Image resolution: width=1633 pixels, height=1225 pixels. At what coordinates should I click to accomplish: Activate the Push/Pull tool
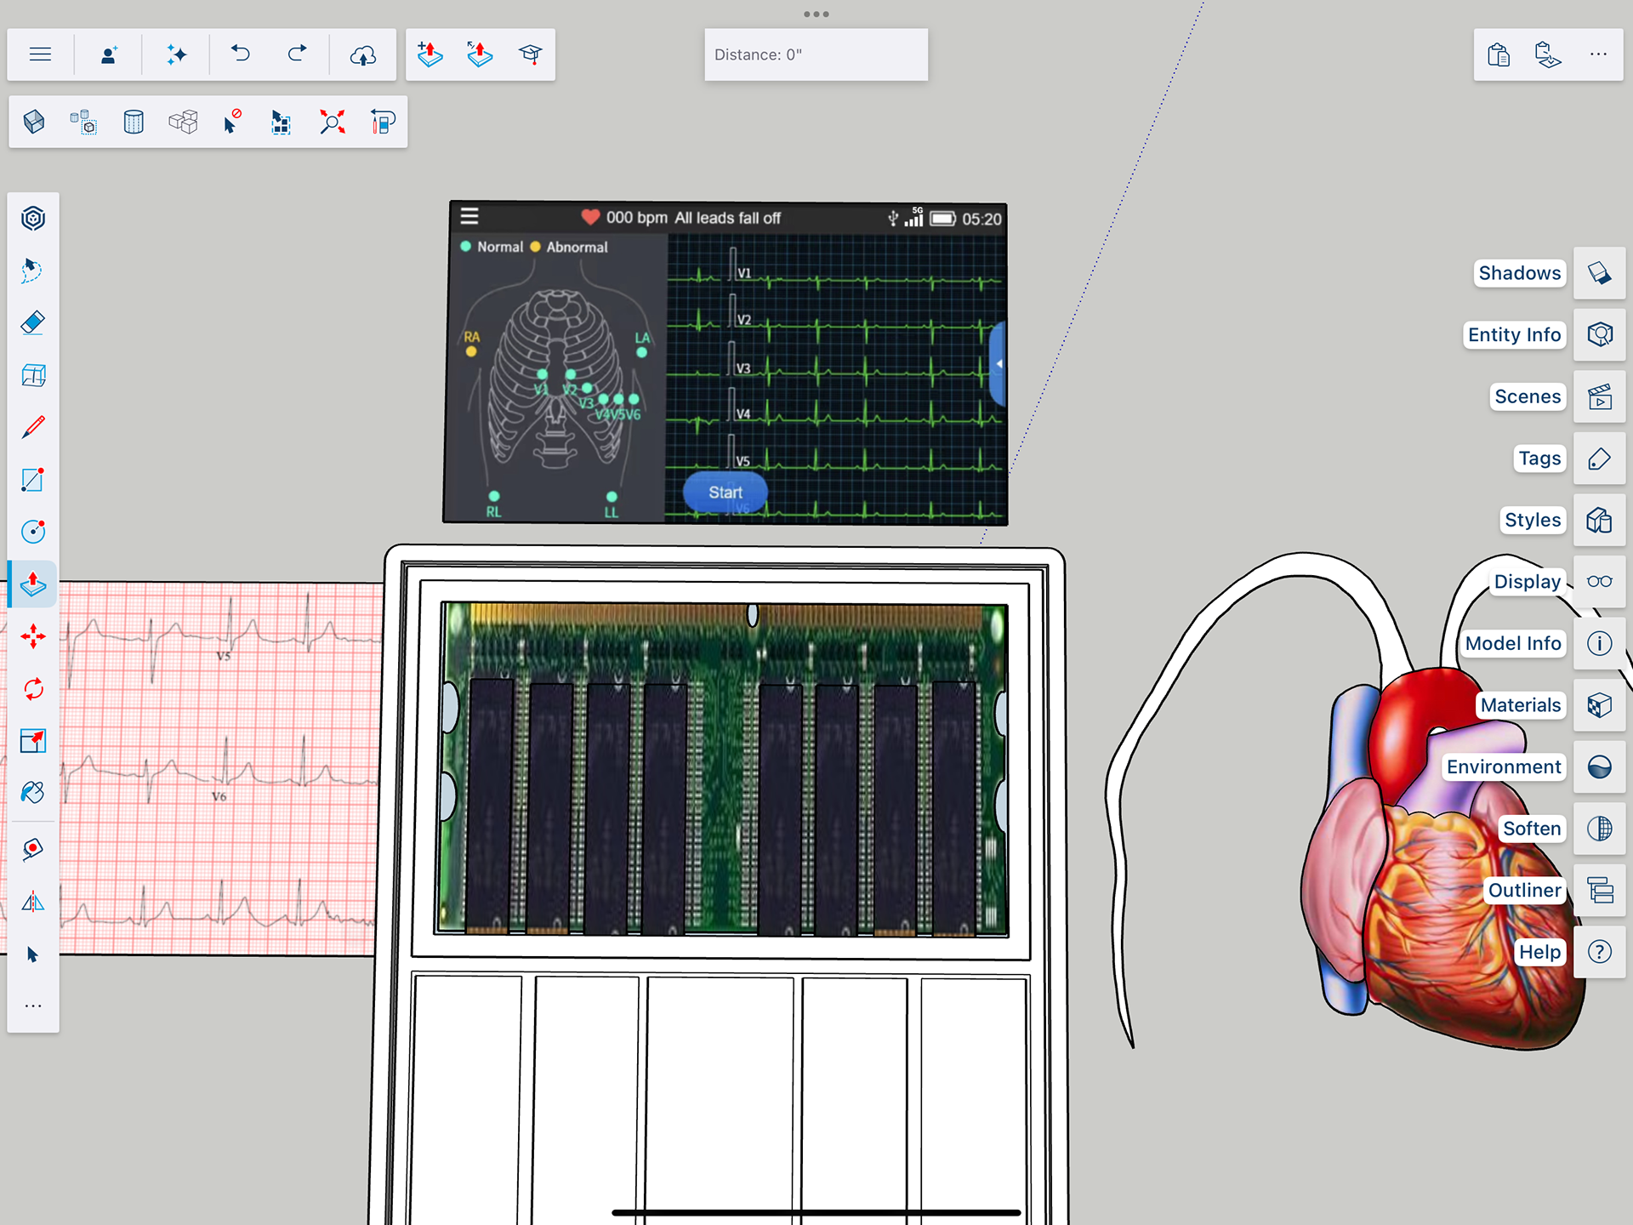[32, 584]
